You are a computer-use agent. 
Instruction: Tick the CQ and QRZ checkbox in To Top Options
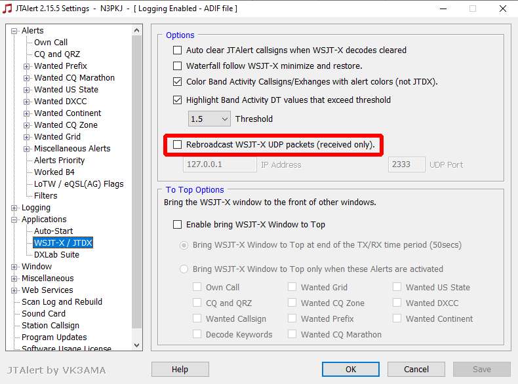(x=197, y=303)
